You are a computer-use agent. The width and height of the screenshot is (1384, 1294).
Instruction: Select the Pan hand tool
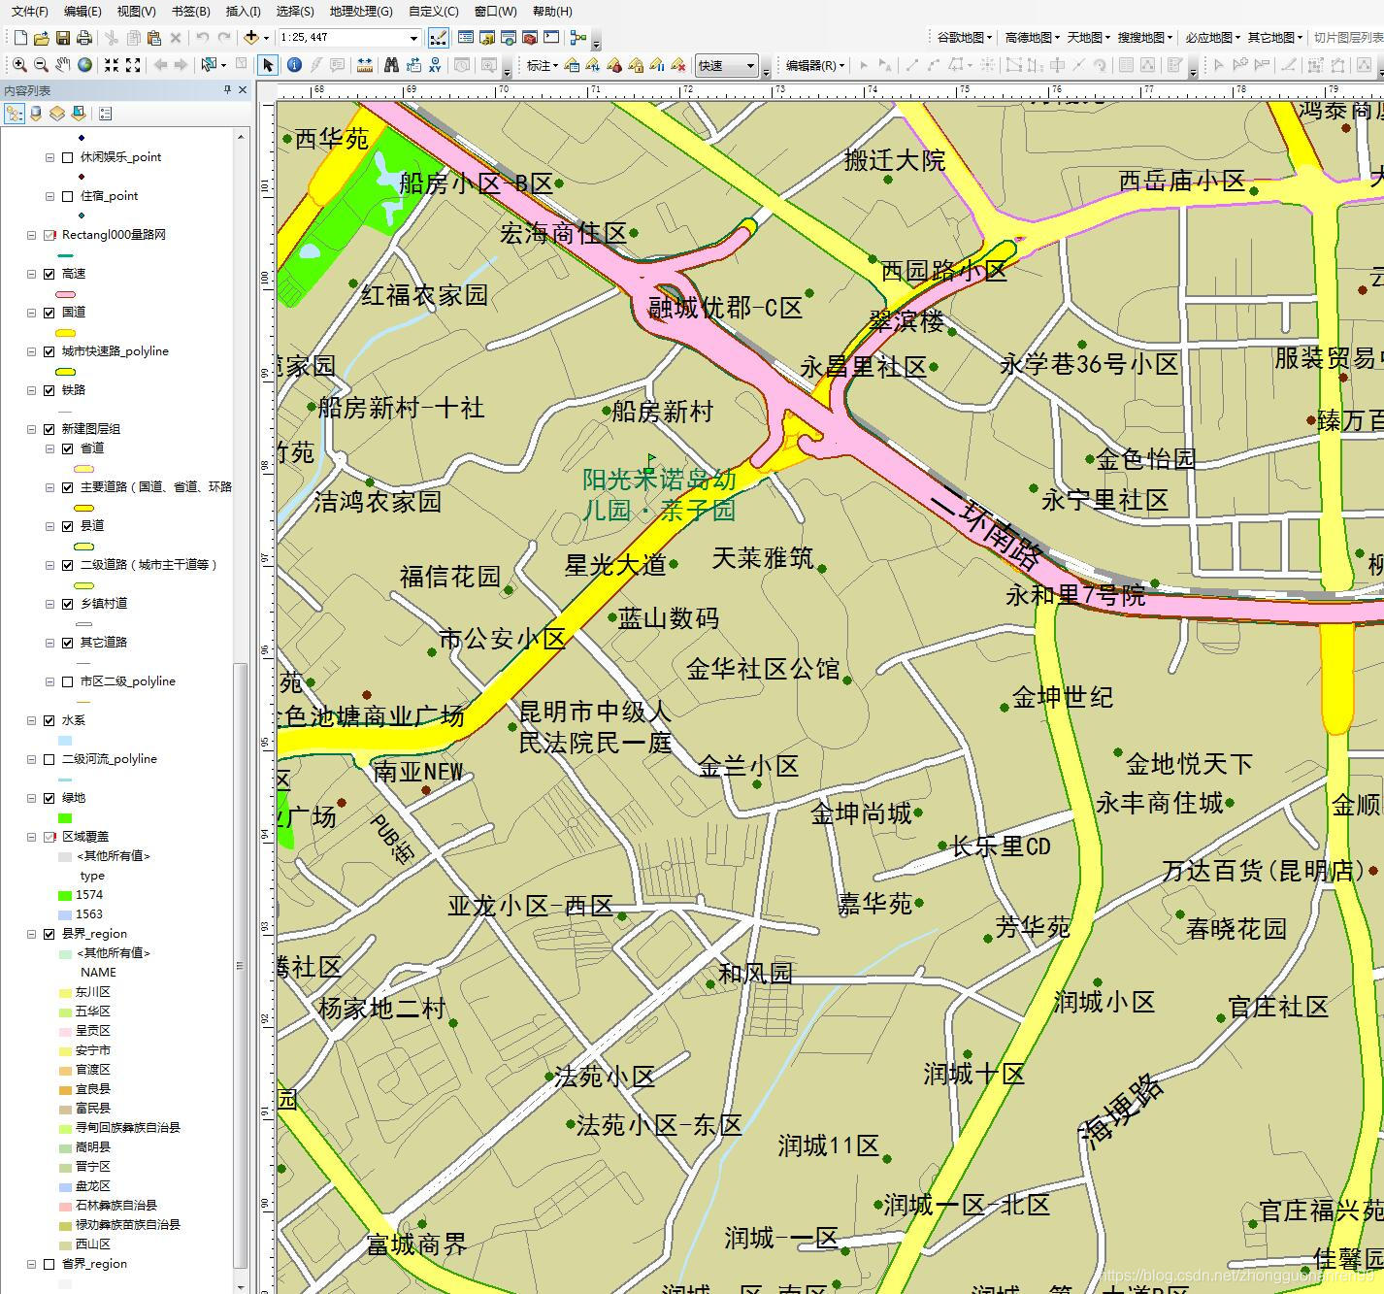coord(62,65)
